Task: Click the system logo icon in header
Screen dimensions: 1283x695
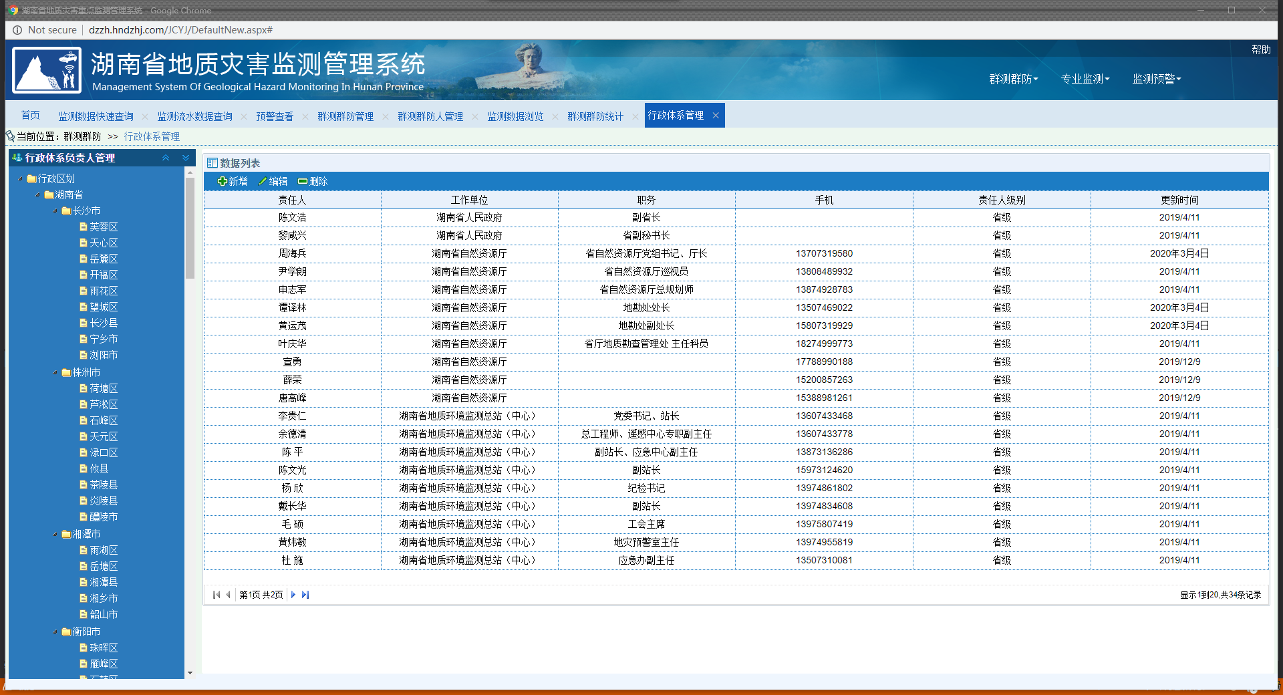Action: pyautogui.click(x=47, y=70)
